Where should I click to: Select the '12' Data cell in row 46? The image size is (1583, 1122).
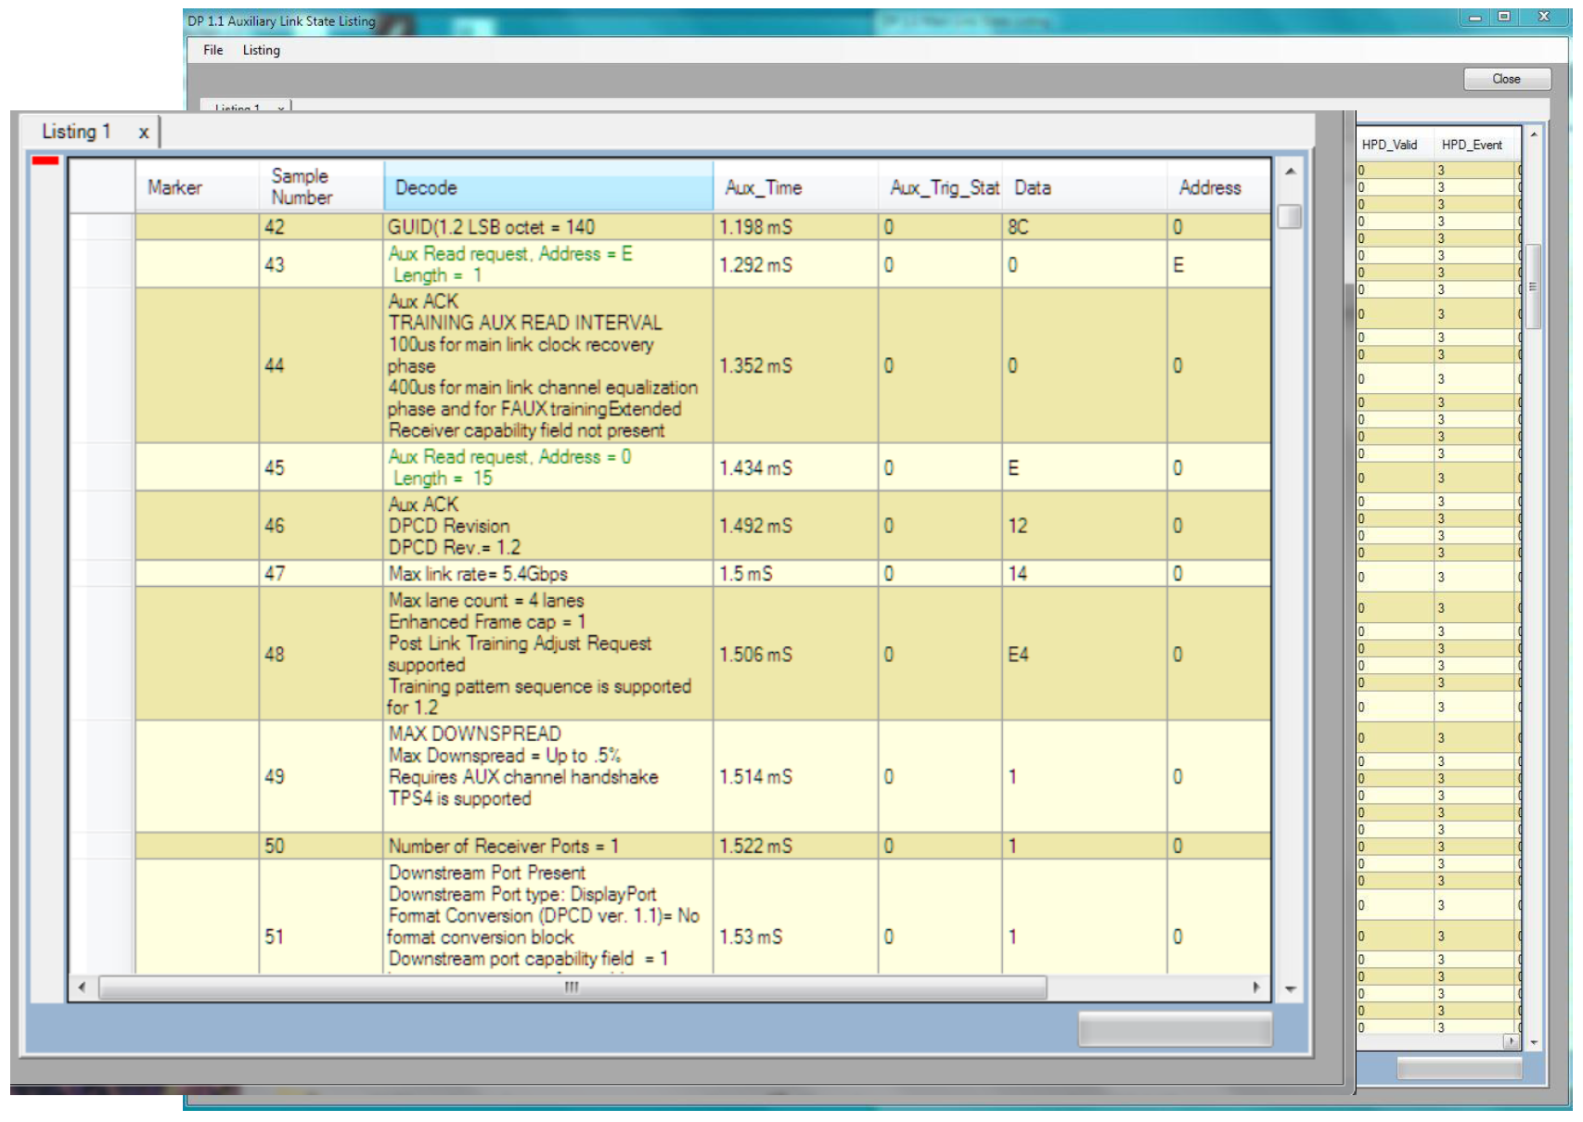[x=1086, y=526]
